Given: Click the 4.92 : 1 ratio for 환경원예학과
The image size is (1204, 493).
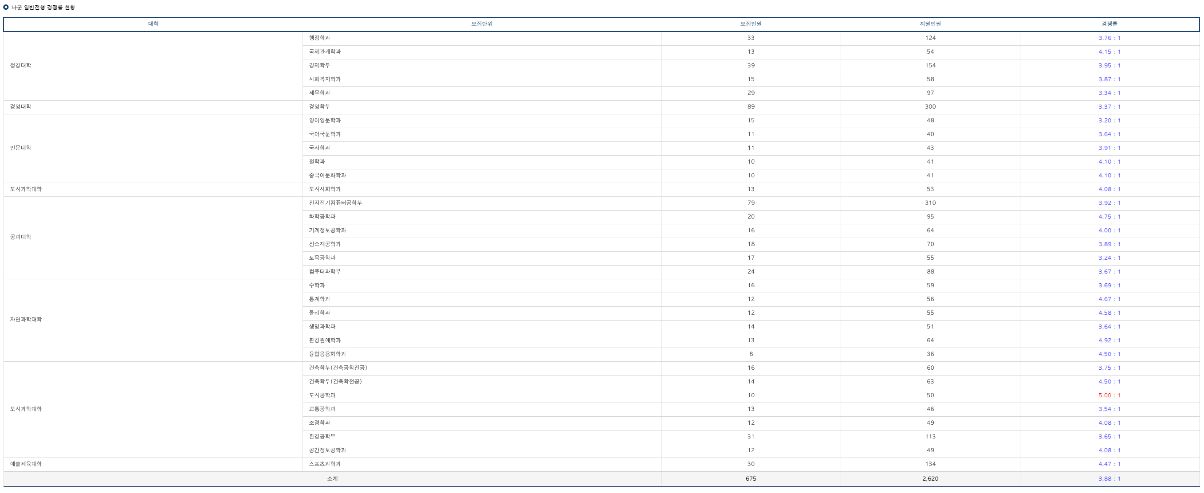Looking at the screenshot, I should 1109,340.
